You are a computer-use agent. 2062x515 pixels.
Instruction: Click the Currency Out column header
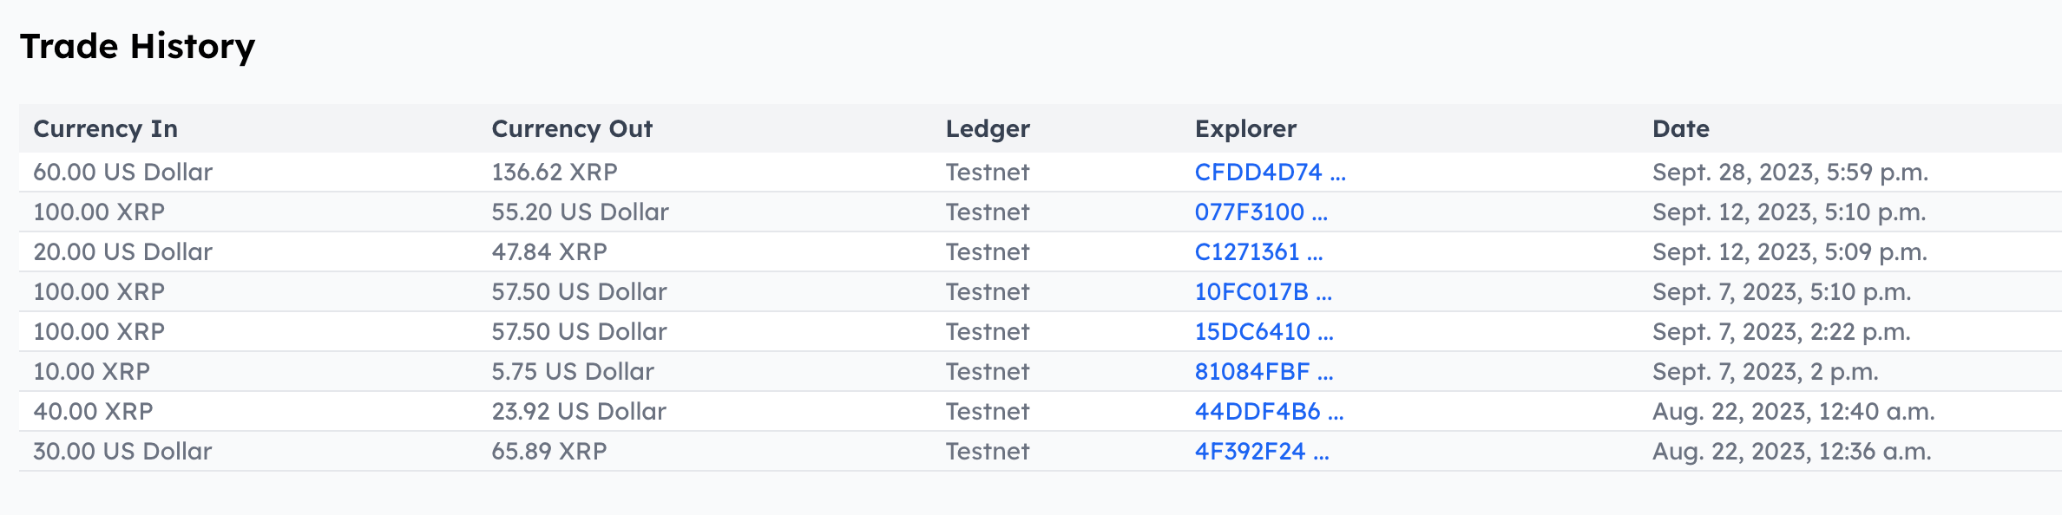pyautogui.click(x=571, y=128)
